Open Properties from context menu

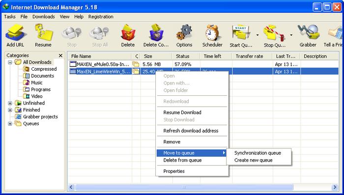tap(192, 171)
